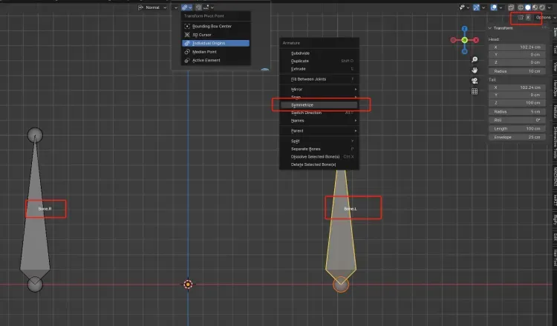Toggle orthographic grid view icon
Screen dimensions: 557x326
coord(475,91)
